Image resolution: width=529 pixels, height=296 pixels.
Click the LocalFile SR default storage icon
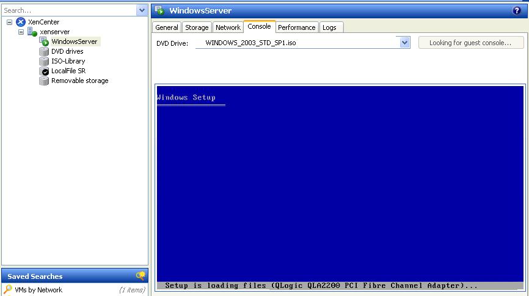pyautogui.click(x=44, y=71)
